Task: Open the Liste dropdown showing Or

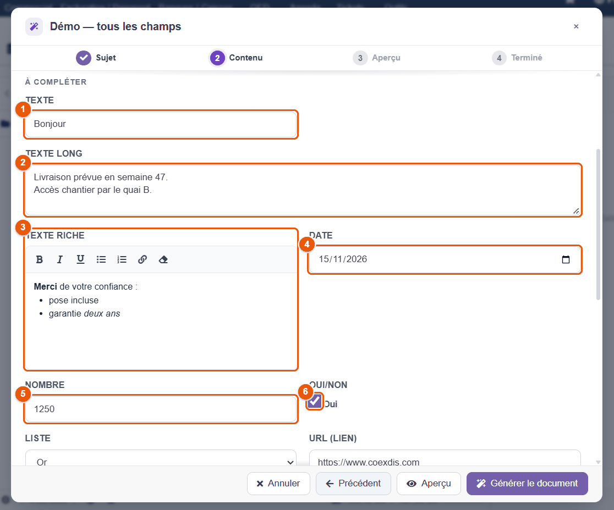Action: (x=161, y=458)
